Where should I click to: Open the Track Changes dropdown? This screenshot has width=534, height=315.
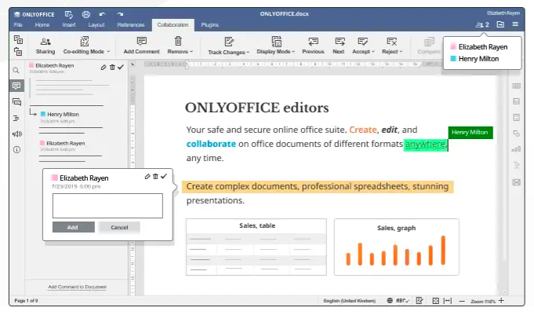228,46
